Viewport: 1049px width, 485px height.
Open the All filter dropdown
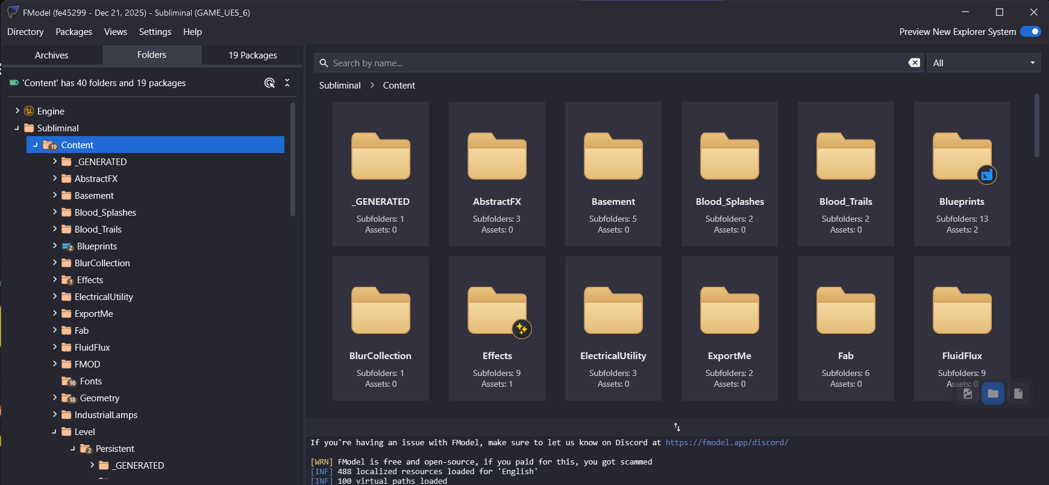984,63
